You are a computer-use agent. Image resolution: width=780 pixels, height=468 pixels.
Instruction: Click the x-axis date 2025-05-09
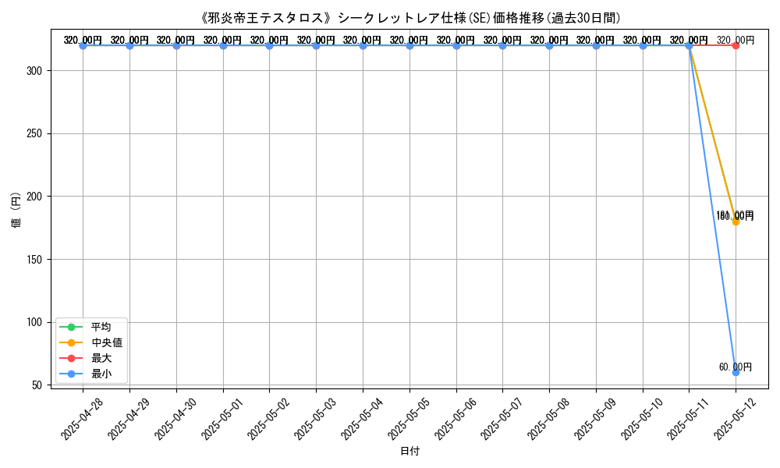click(595, 419)
